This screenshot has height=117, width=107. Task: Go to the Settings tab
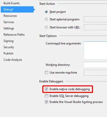[9, 28]
